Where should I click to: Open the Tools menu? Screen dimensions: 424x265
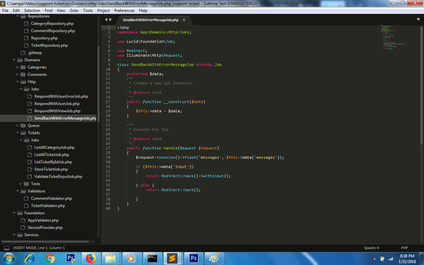[88, 11]
